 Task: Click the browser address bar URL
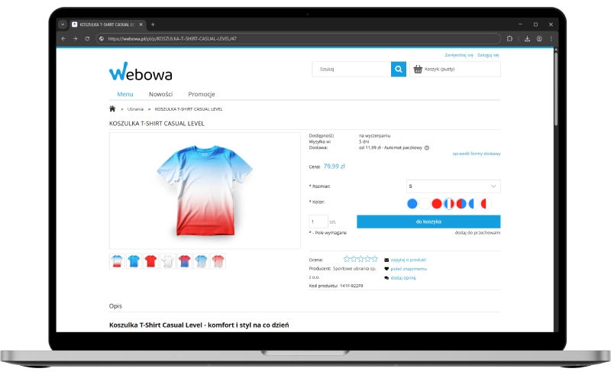click(173, 39)
